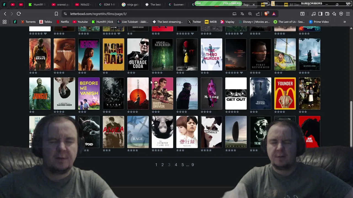Go to page 4 of films
The height and width of the screenshot is (198, 353).
[x=176, y=165]
